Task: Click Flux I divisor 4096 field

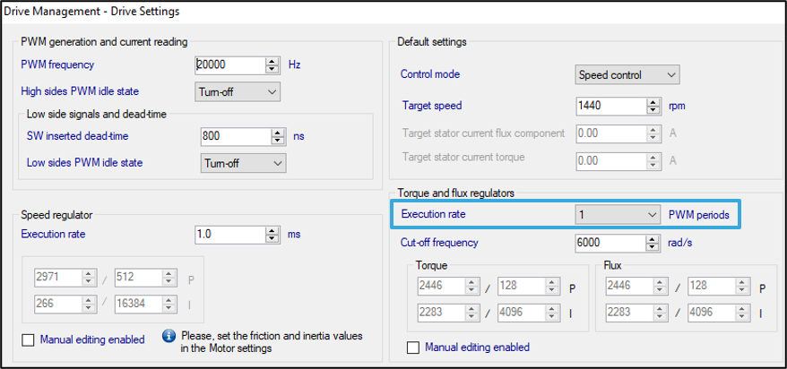Action: point(713,313)
